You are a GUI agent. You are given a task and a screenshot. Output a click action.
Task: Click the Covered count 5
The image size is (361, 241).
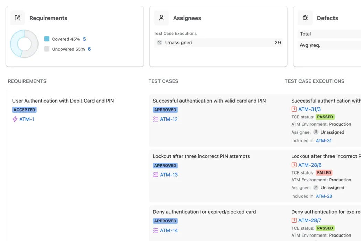point(84,39)
